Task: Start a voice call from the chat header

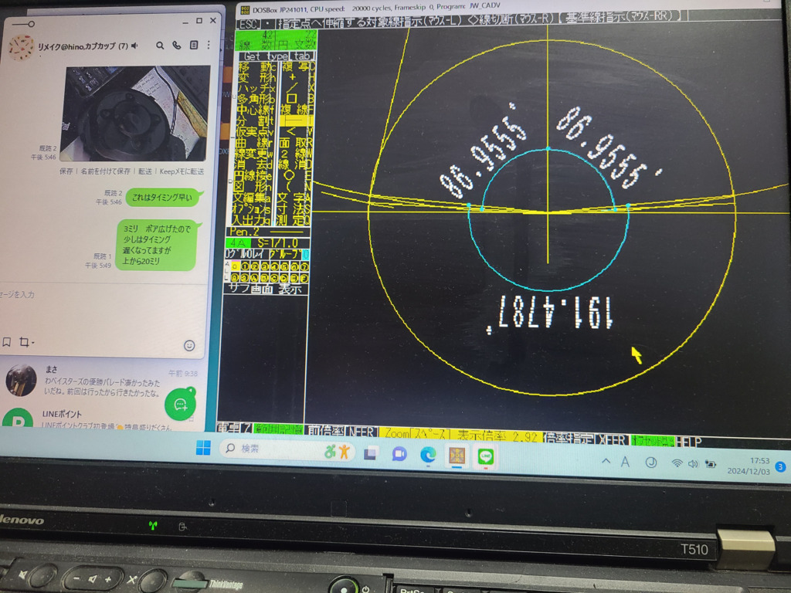Action: tap(177, 46)
